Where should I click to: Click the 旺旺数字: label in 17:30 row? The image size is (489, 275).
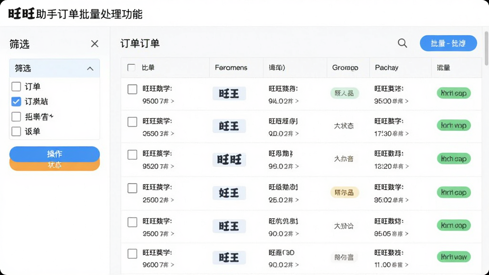point(389,121)
